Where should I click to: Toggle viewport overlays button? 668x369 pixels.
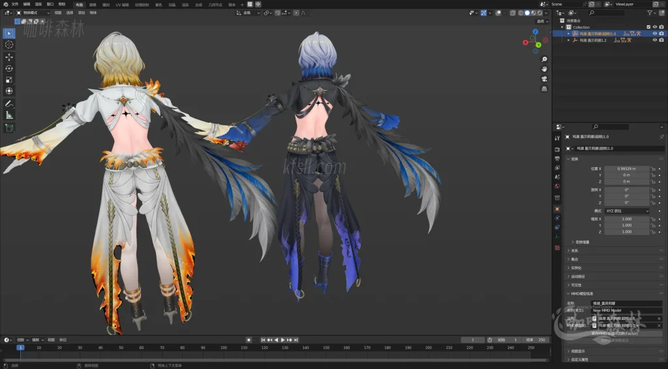tap(498, 13)
